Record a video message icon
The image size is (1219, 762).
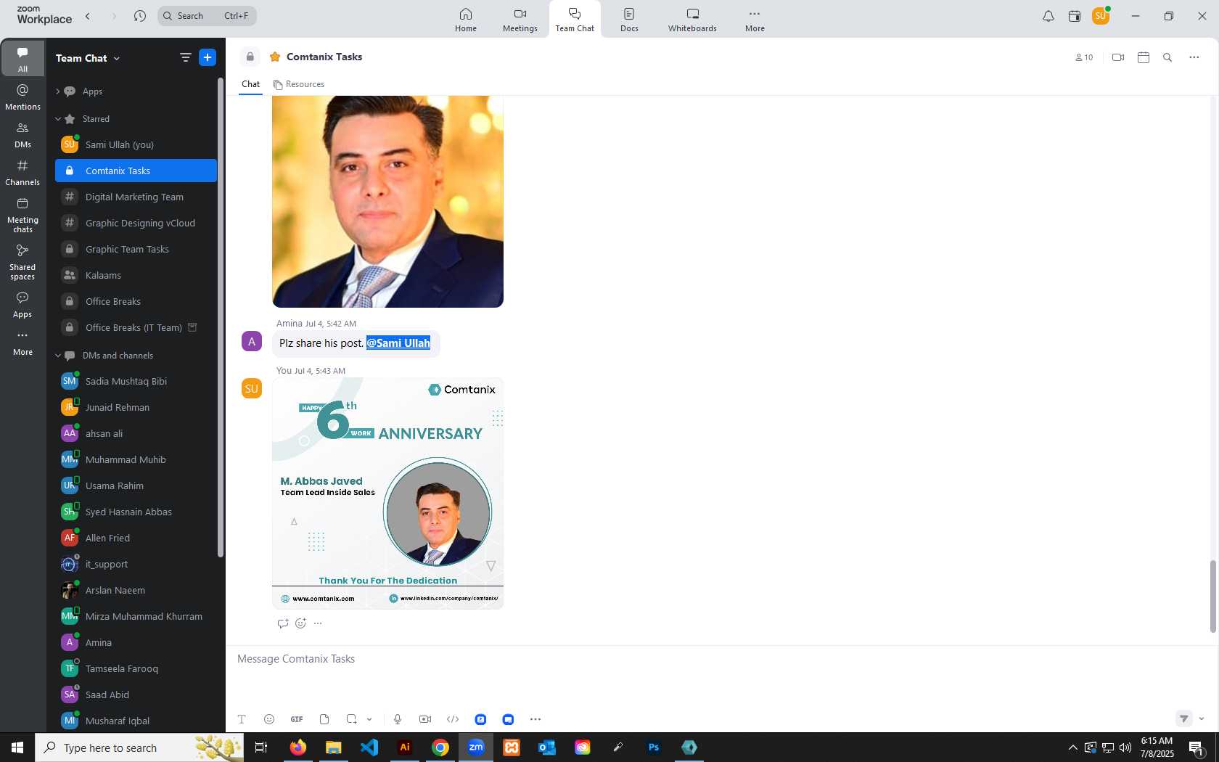tap(425, 719)
